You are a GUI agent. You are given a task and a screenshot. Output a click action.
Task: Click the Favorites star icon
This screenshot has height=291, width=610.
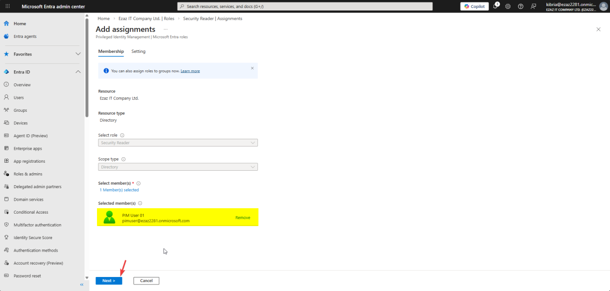coord(6,54)
